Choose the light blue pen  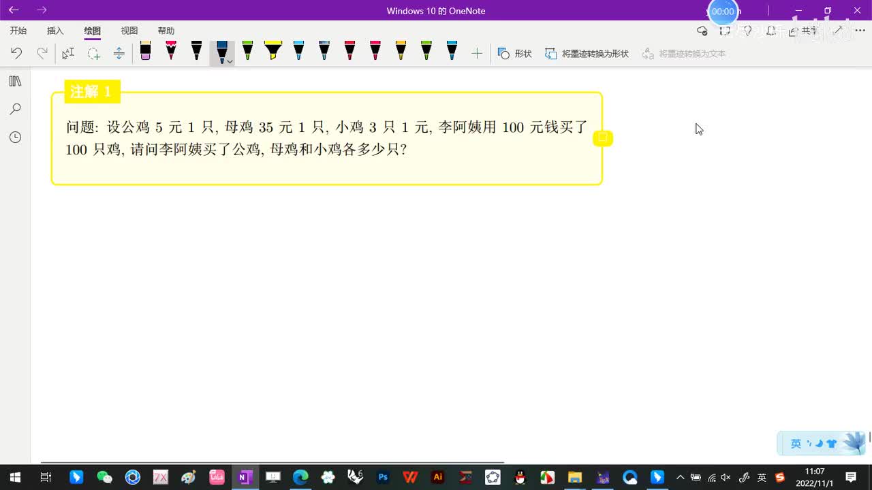(298, 51)
